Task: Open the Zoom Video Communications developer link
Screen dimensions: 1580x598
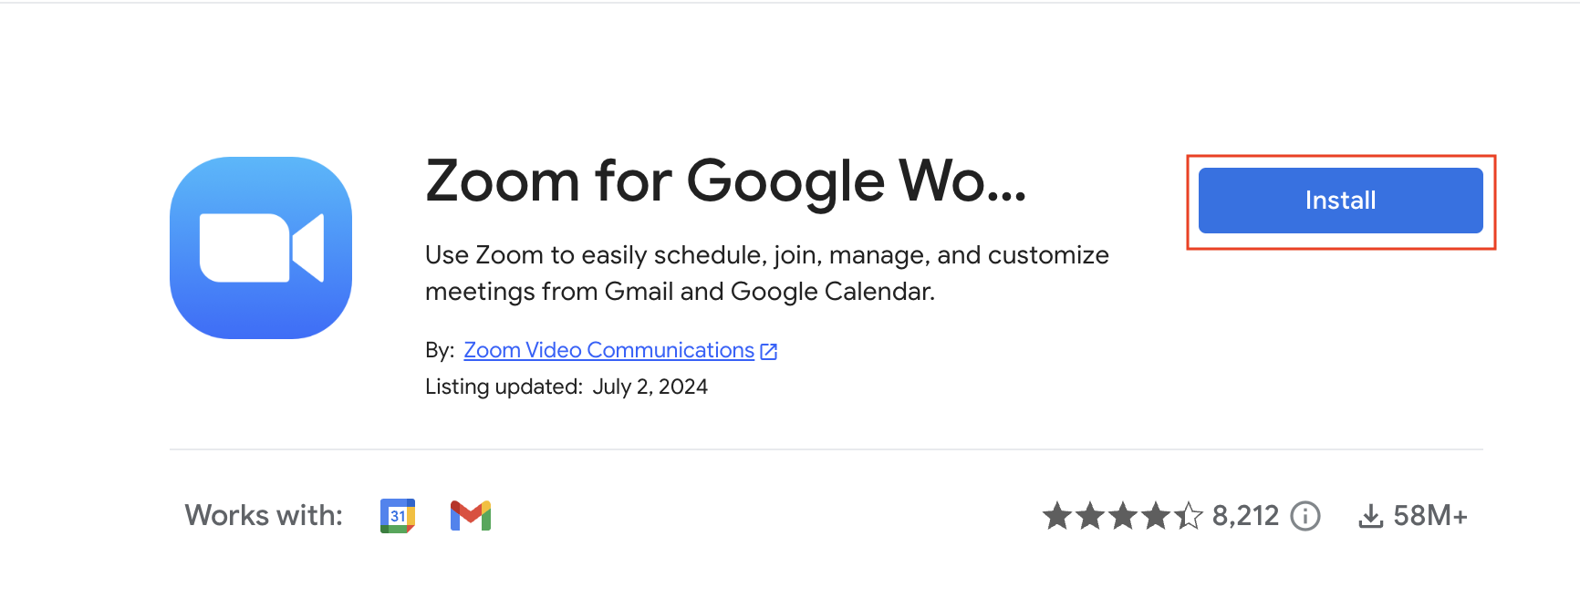Action: click(608, 350)
